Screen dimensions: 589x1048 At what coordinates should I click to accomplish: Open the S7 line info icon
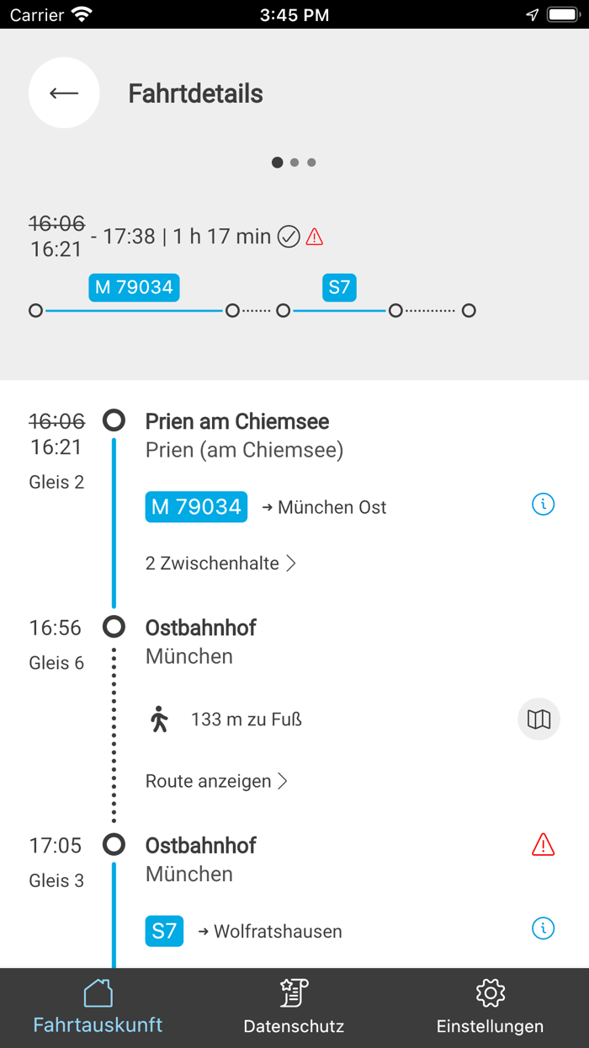(x=544, y=928)
